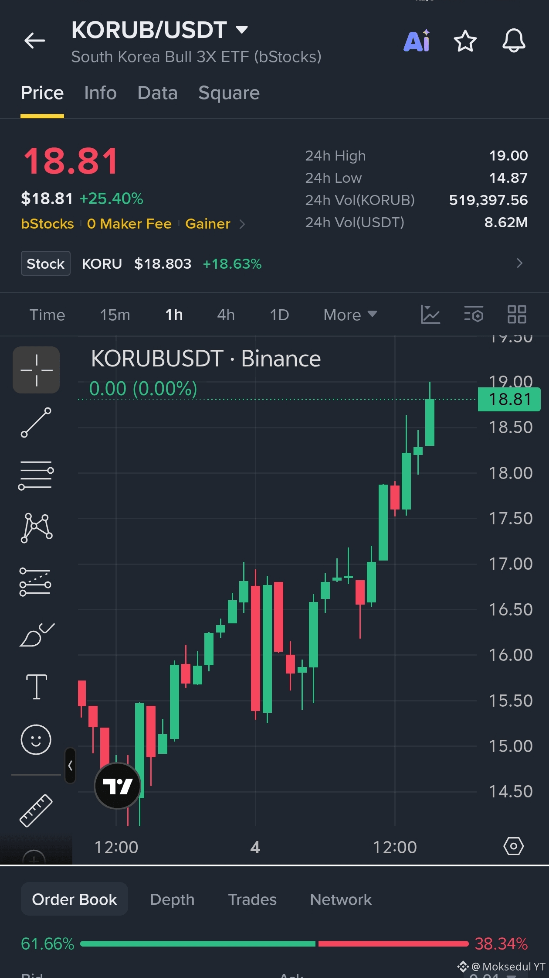Switch to the Data tab

click(x=157, y=93)
